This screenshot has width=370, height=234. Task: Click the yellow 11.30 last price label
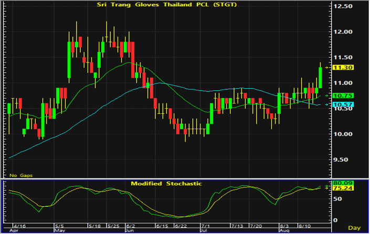point(343,68)
